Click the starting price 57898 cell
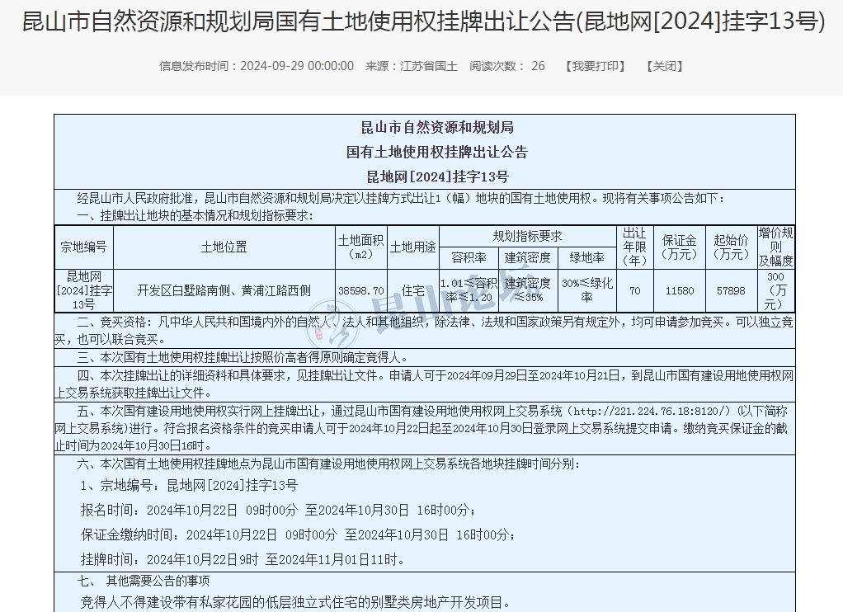The image size is (843, 612). (730, 290)
